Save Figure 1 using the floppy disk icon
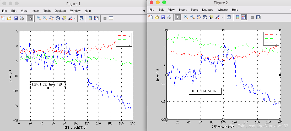Image resolution: width=291 pixels, height=131 pixels. click(15, 18)
